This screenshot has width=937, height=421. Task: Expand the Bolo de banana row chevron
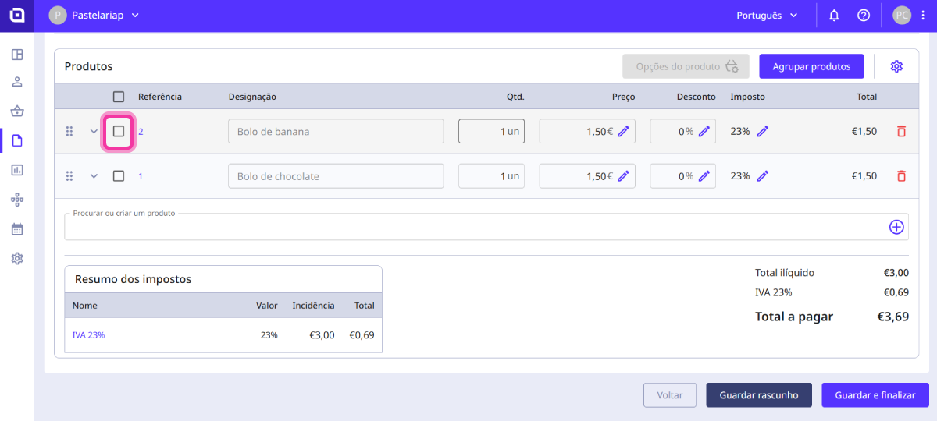(x=94, y=132)
